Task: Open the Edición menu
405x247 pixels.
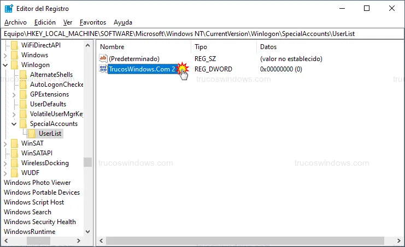Action: [45, 22]
